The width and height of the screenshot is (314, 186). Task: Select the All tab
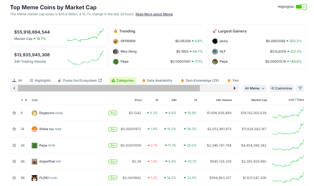17,81
